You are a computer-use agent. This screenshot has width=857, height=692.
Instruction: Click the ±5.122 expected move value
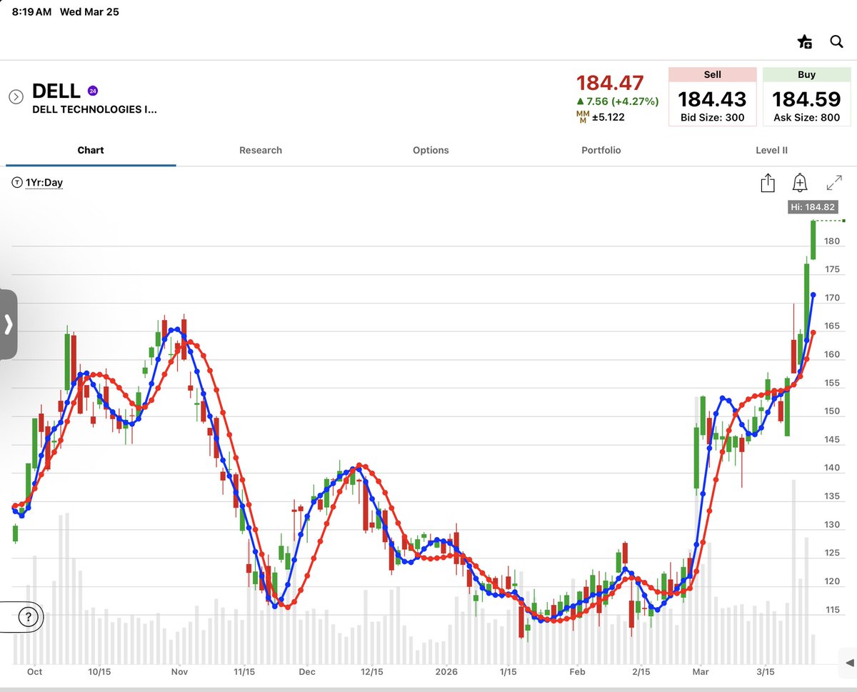click(x=608, y=117)
